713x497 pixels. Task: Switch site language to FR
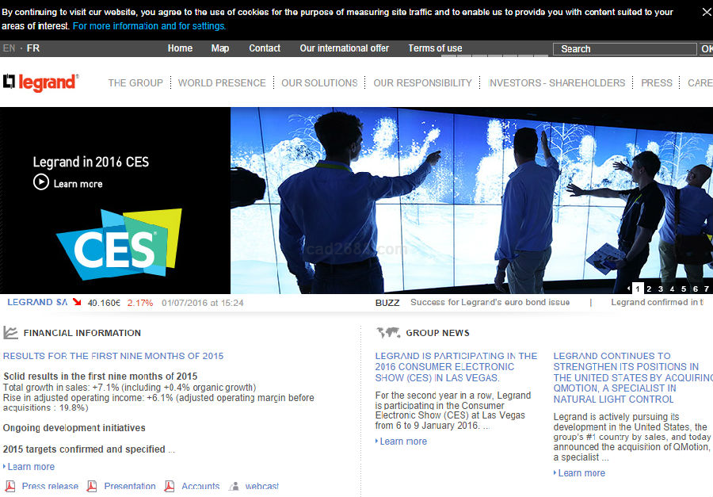pos(33,48)
